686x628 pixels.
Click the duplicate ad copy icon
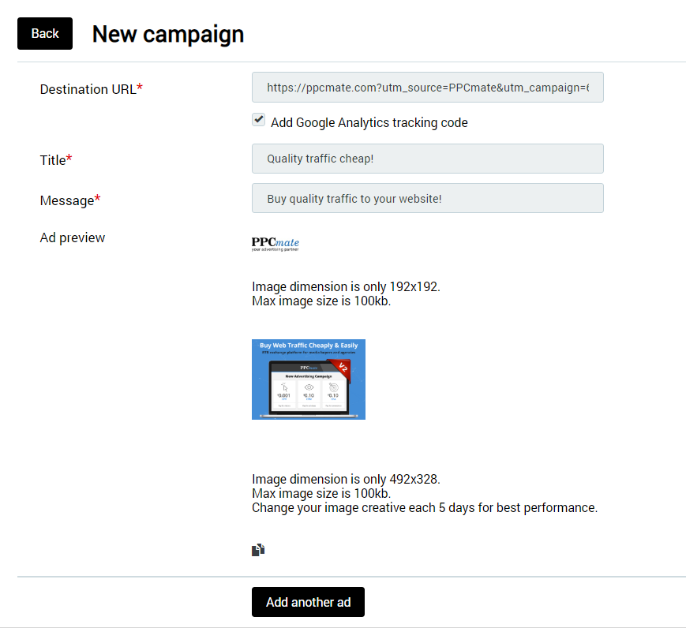[x=258, y=550]
